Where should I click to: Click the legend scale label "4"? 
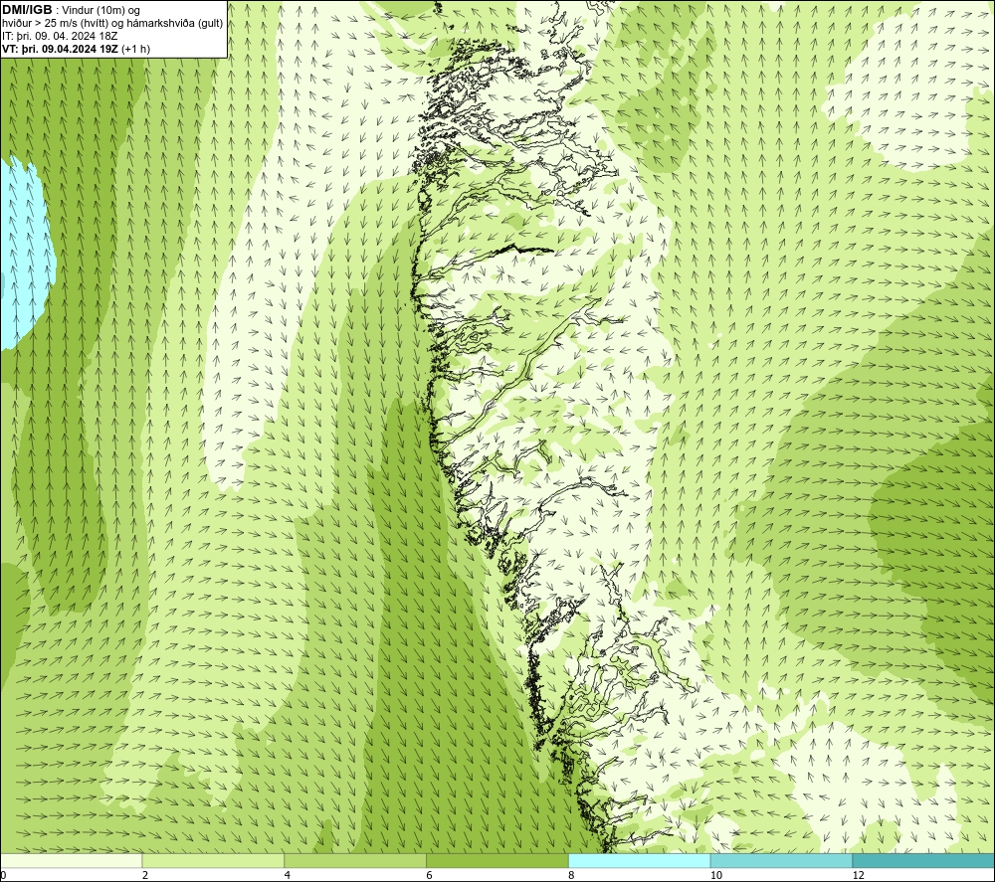tap(288, 875)
